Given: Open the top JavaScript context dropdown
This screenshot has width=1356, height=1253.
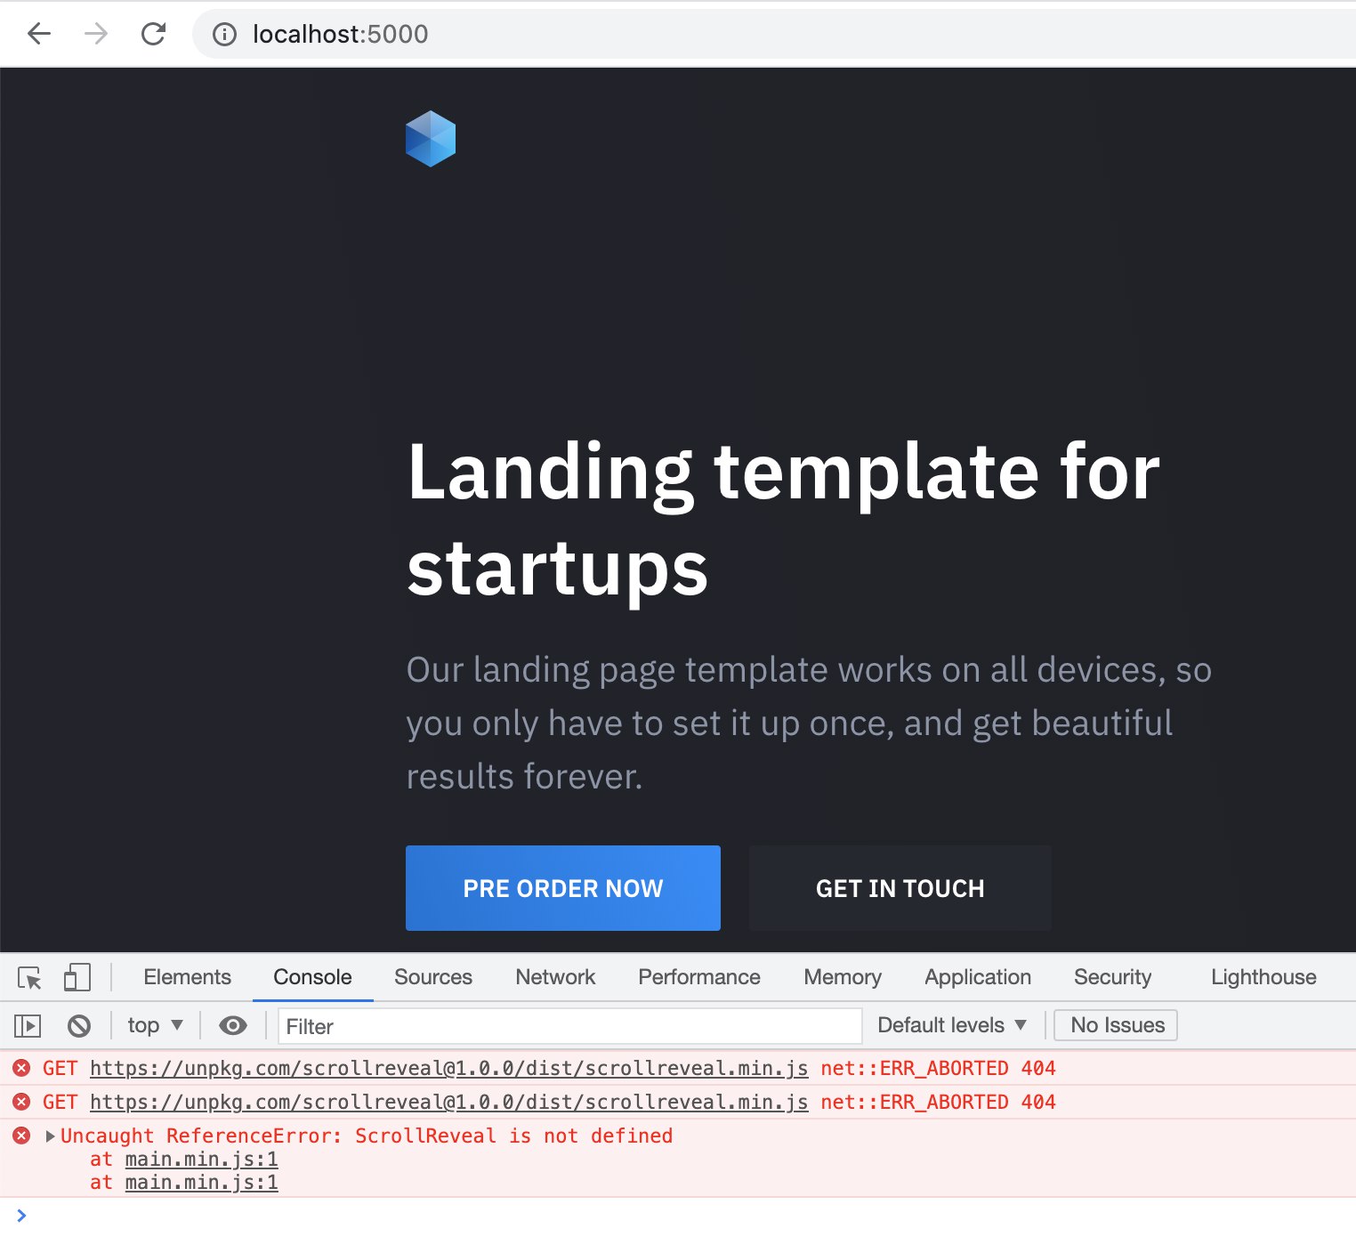Looking at the screenshot, I should click(155, 1025).
